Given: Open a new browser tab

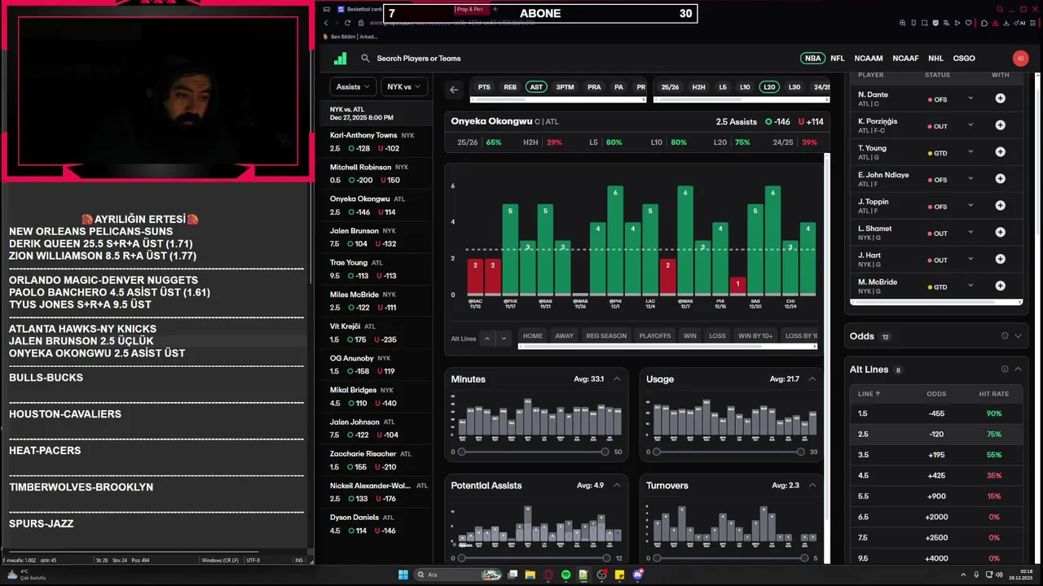Looking at the screenshot, I should [x=495, y=9].
